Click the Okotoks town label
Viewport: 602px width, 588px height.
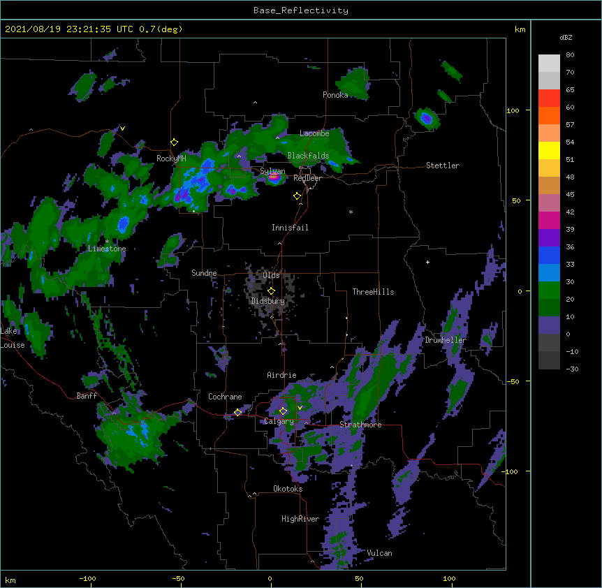click(x=288, y=489)
